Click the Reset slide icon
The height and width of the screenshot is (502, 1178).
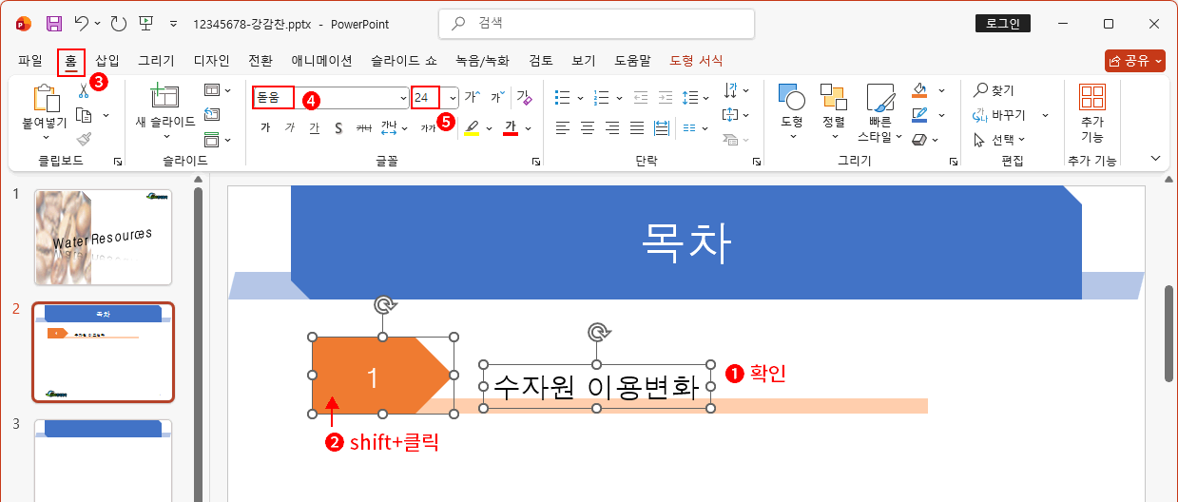[x=212, y=115]
